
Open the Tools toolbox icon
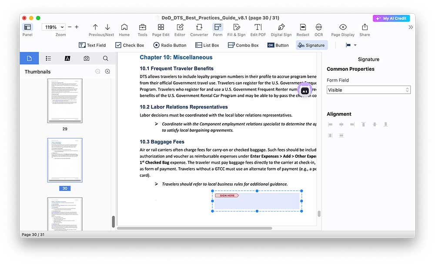pos(142,27)
